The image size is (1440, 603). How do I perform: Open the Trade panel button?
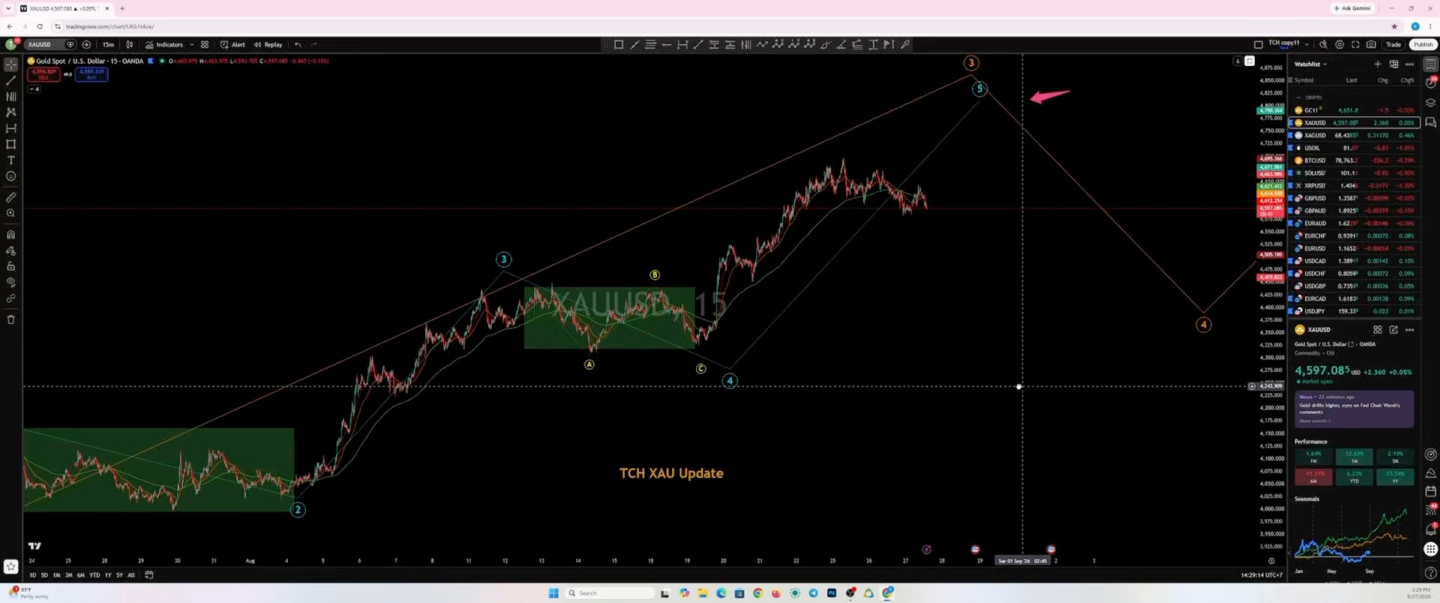coord(1393,44)
